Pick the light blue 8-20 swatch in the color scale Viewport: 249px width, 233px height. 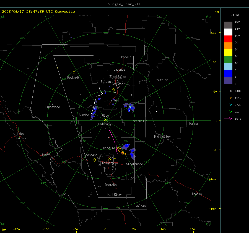pos(228,67)
